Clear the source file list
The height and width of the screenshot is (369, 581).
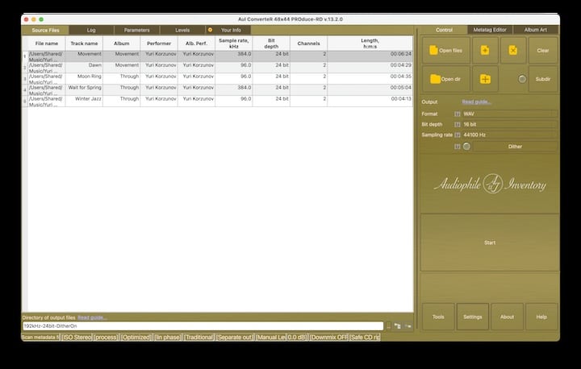pyautogui.click(x=543, y=50)
